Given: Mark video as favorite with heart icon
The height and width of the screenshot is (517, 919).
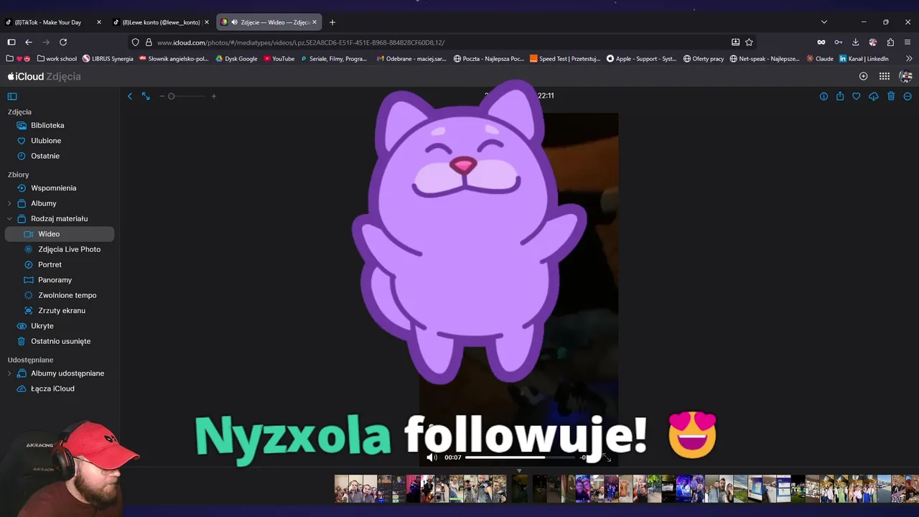Looking at the screenshot, I should coord(857,96).
